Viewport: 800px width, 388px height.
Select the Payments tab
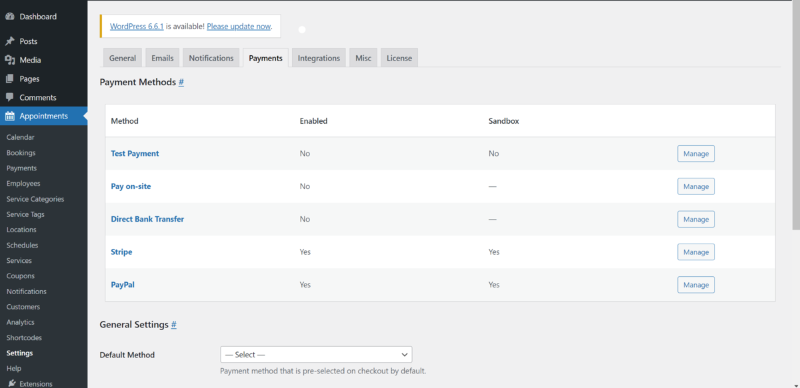[x=265, y=58]
